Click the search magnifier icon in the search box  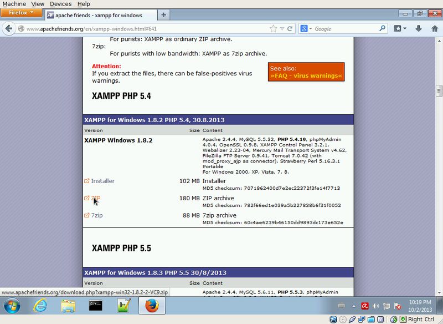click(x=383, y=28)
